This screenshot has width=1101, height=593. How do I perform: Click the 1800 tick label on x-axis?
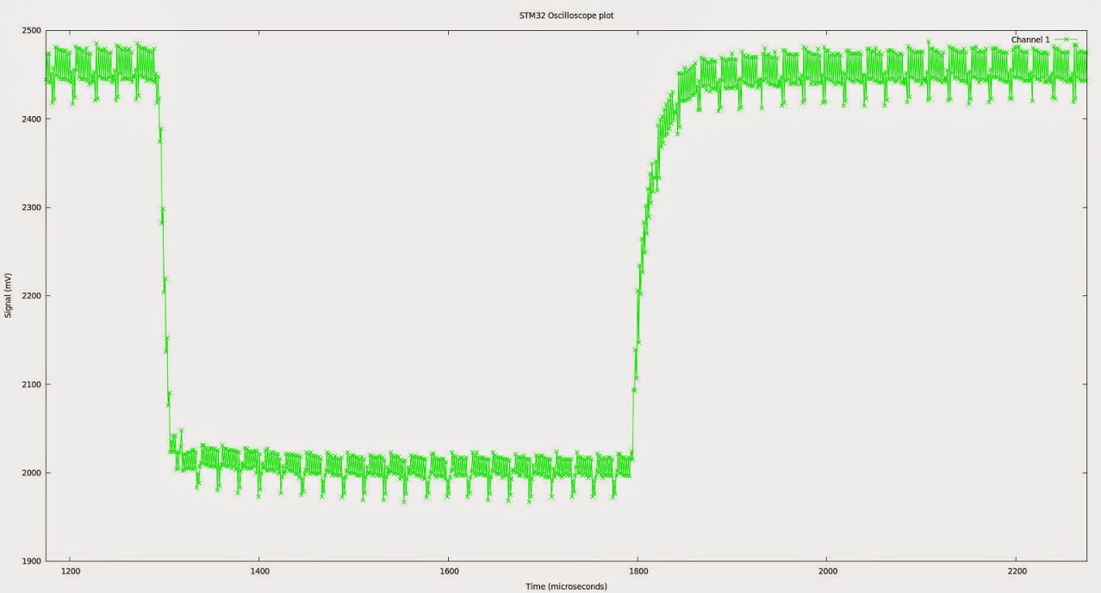(x=638, y=571)
